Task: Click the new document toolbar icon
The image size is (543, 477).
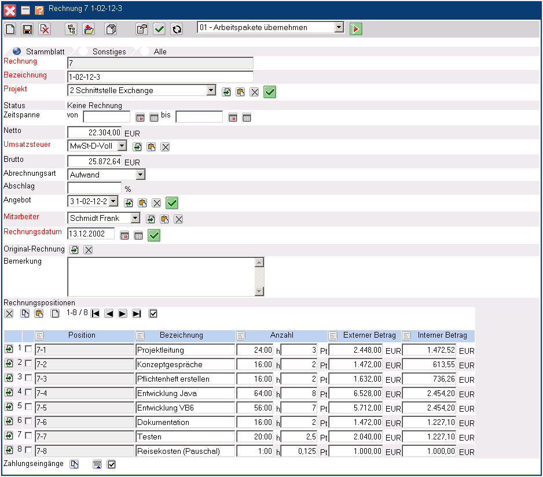Action: click(10, 29)
